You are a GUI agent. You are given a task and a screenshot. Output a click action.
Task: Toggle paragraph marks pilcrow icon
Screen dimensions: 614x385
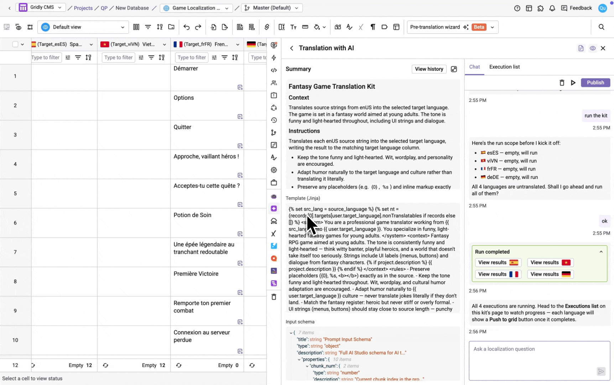pyautogui.click(x=373, y=27)
